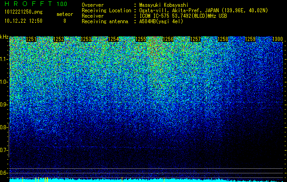Click the HROFFT title text
This screenshot has width=287, height=182.
tap(28, 4)
